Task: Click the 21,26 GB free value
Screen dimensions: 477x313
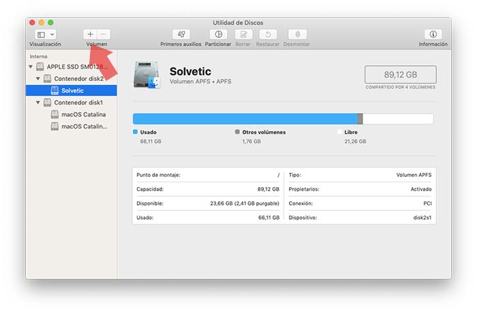Action: (355, 142)
